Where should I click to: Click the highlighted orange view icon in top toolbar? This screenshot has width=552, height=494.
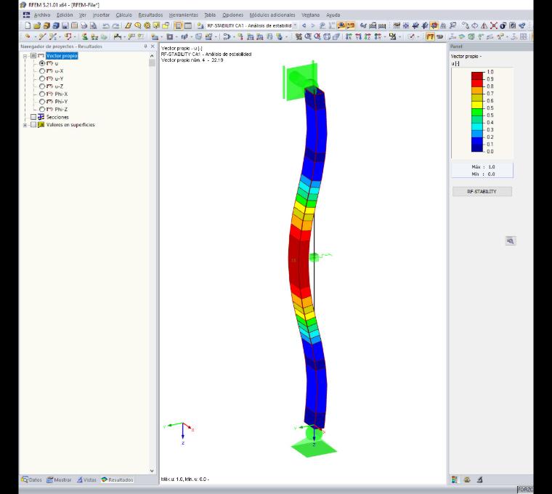point(434,25)
